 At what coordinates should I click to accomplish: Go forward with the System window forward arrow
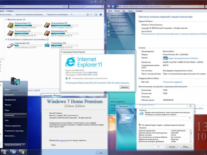(113, 6)
